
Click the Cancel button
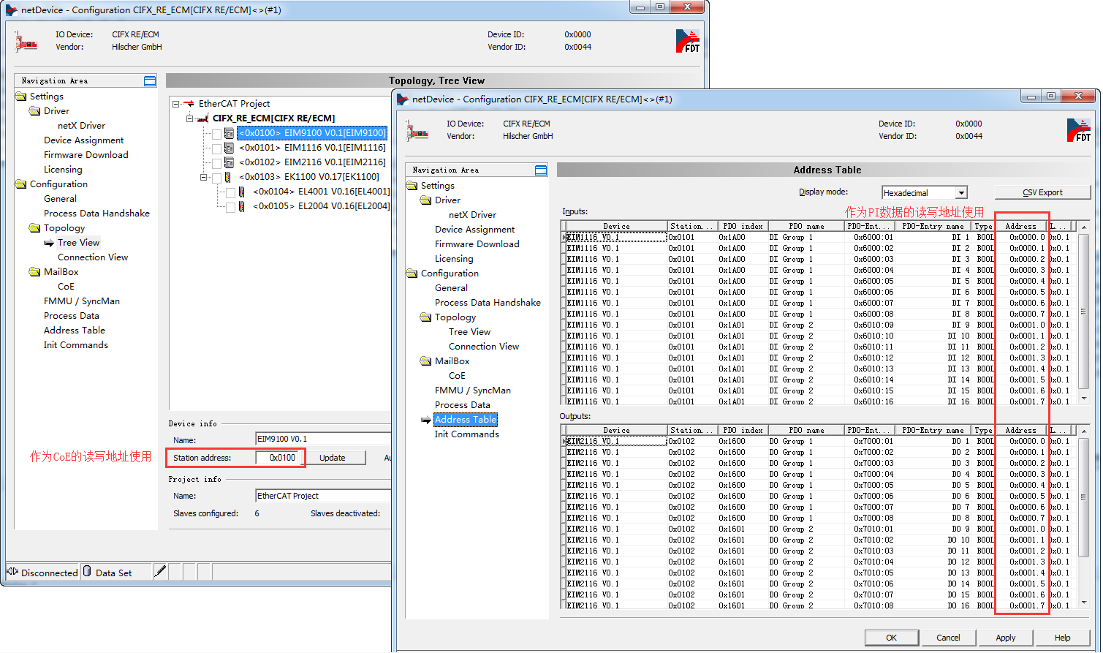(949, 638)
